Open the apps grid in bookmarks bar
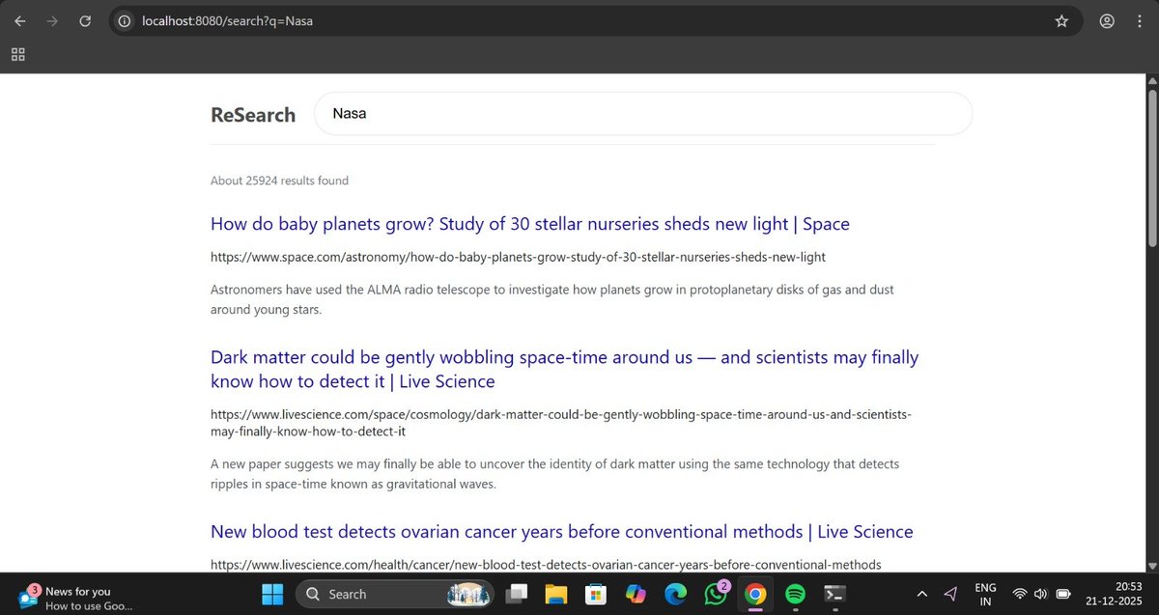This screenshot has width=1159, height=615. tap(17, 54)
